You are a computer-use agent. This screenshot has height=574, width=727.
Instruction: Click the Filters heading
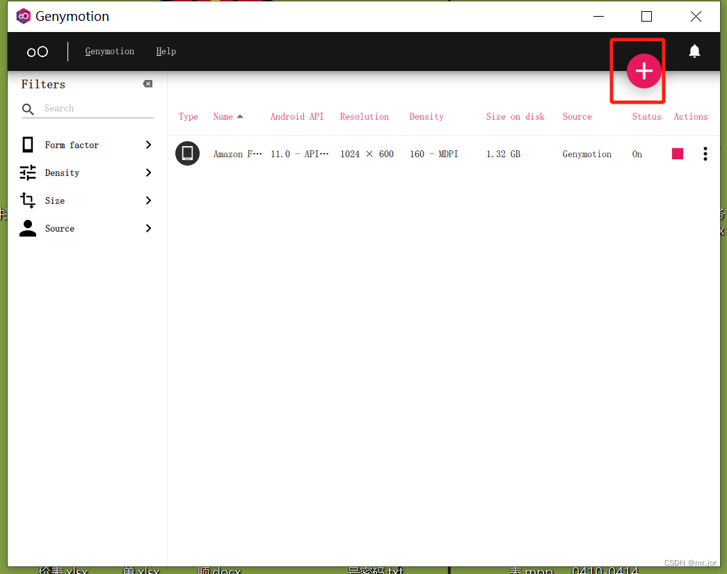(x=43, y=84)
